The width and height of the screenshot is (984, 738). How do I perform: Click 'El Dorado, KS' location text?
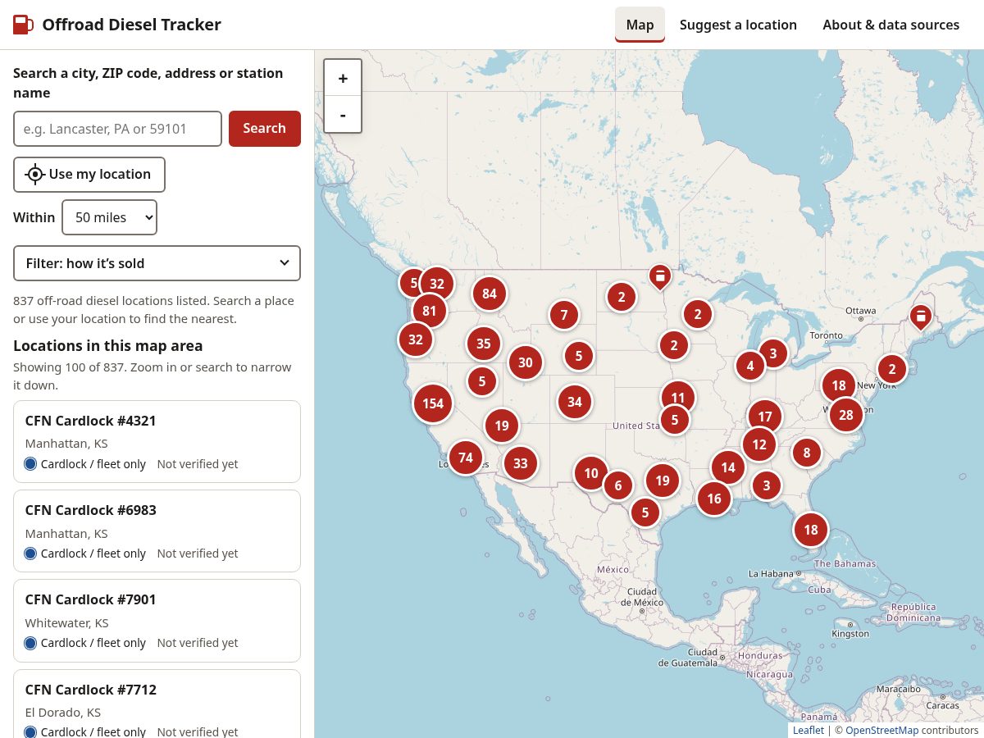(x=63, y=713)
